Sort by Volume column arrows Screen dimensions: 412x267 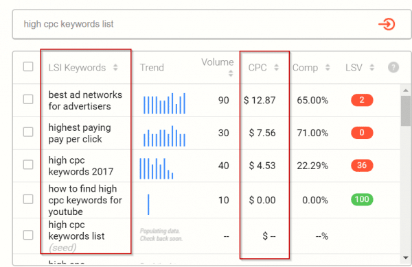[x=231, y=73]
